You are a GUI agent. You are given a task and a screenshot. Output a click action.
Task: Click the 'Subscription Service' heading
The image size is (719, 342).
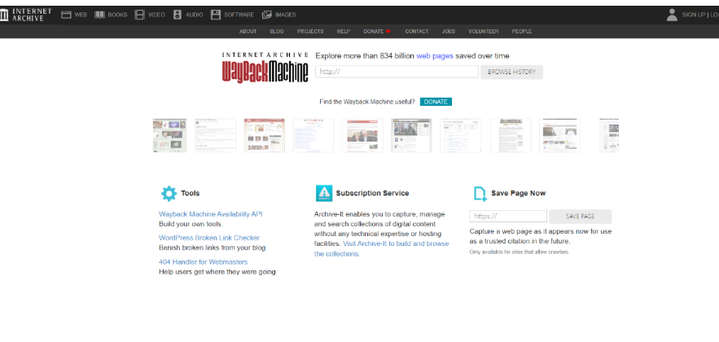tap(372, 194)
